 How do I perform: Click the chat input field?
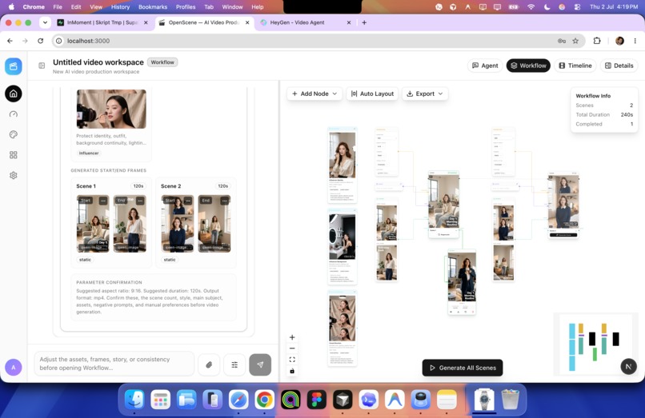coord(114,364)
